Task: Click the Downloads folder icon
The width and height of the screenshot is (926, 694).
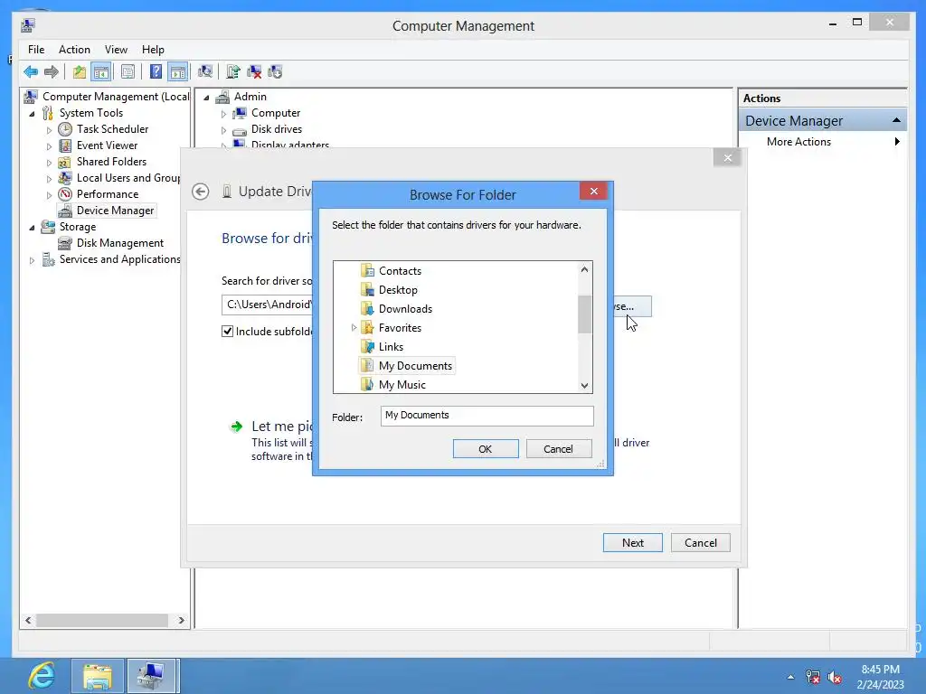Action: [x=367, y=309]
